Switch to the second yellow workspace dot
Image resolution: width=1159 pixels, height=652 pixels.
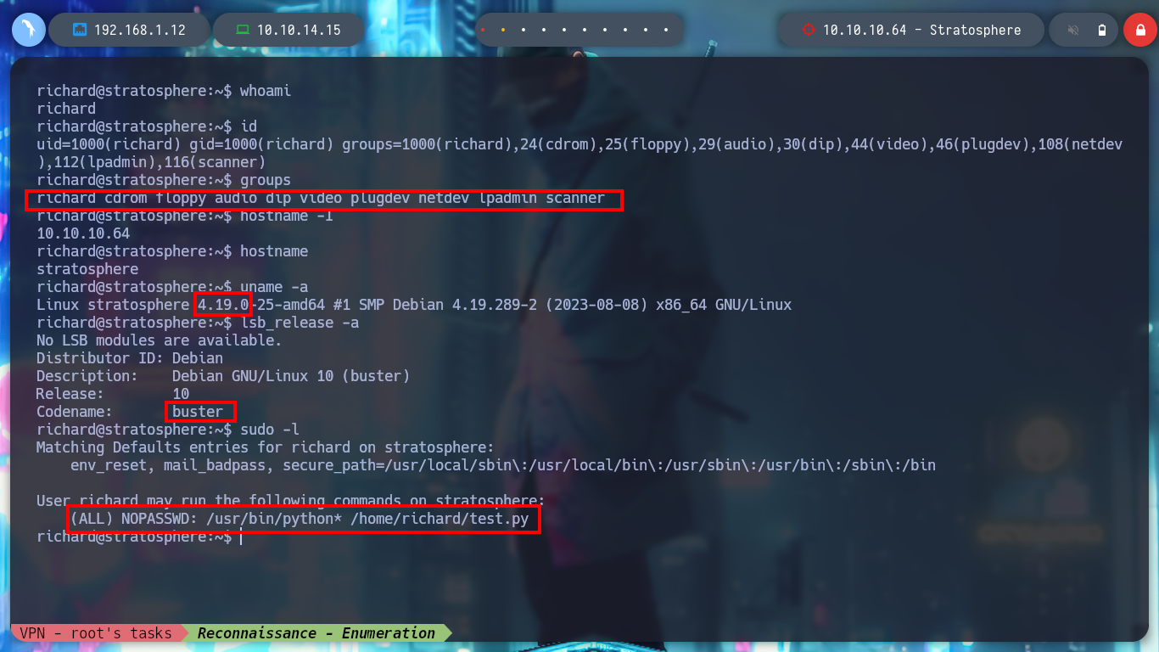tap(503, 31)
